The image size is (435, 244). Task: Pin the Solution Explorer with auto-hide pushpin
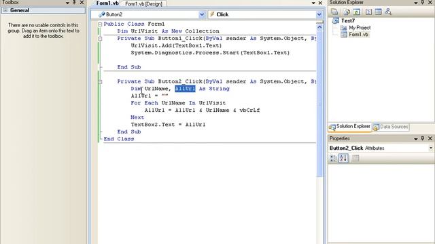tap(423, 3)
